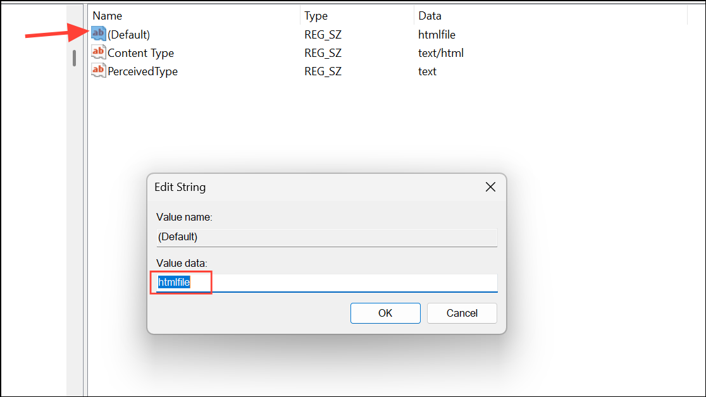Confirm with the OK button
This screenshot has height=397, width=706.
[x=385, y=314]
